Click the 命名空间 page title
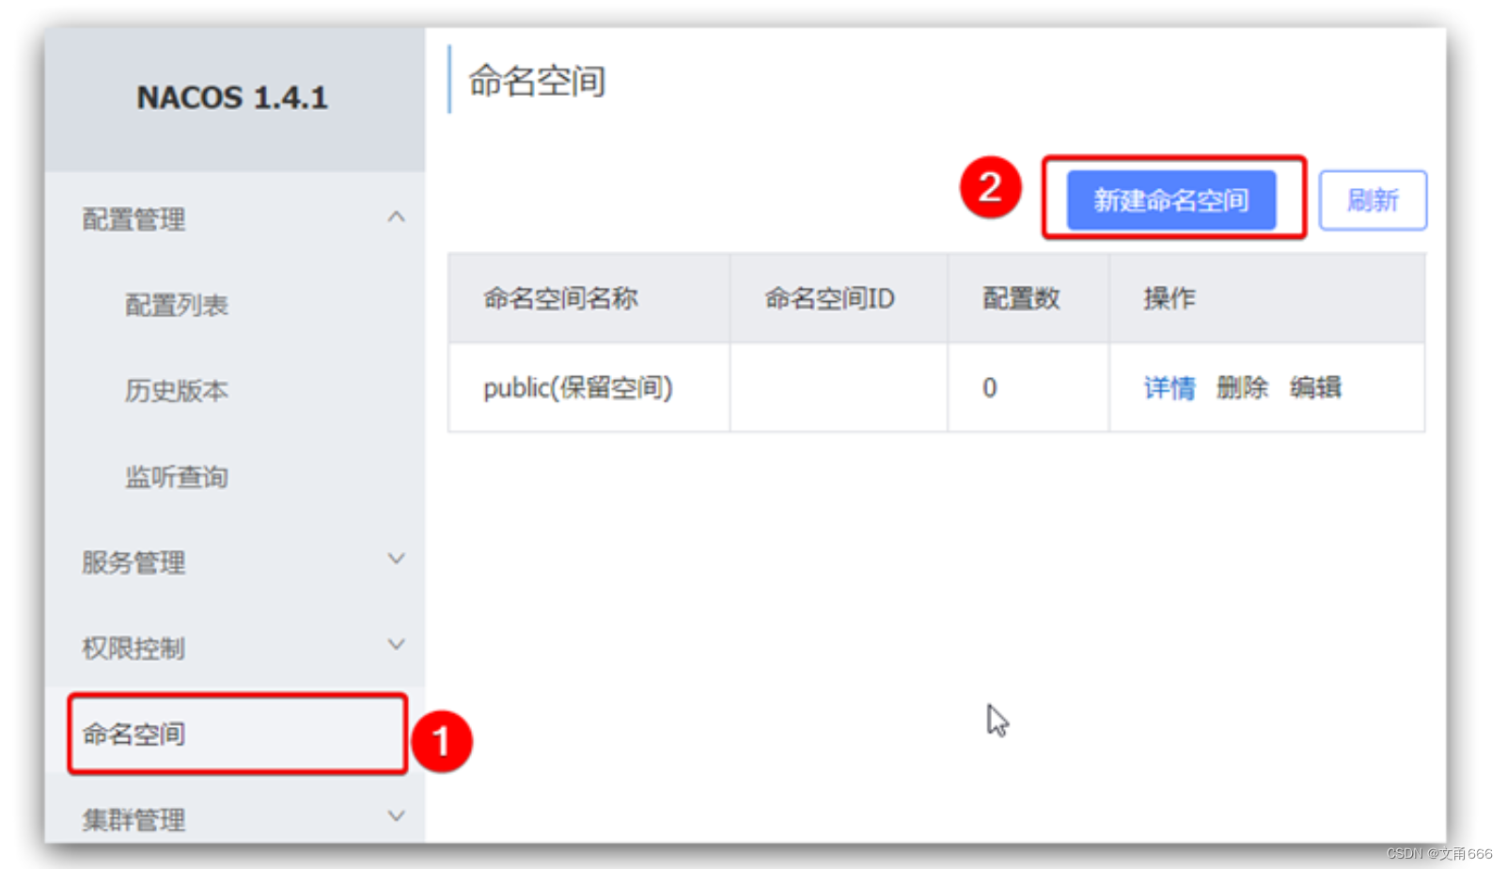This screenshot has width=1507, height=869. [537, 81]
